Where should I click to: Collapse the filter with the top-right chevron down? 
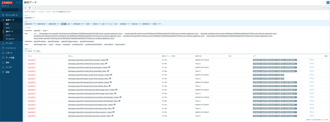point(325,8)
